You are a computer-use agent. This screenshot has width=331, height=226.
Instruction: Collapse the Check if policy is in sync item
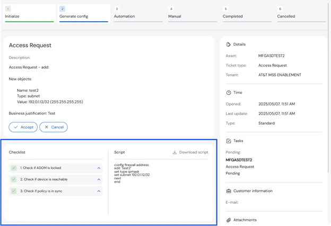pos(99,191)
